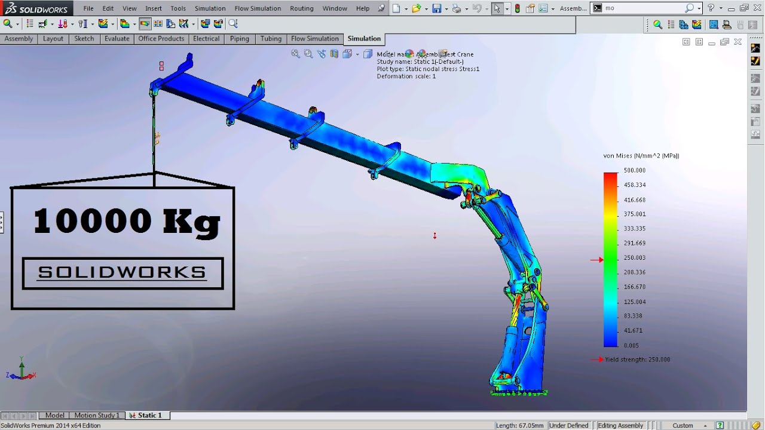The height and width of the screenshot is (430, 765).
Task: Expand the External Loads dropdown arrow
Action: pyautogui.click(x=72, y=24)
